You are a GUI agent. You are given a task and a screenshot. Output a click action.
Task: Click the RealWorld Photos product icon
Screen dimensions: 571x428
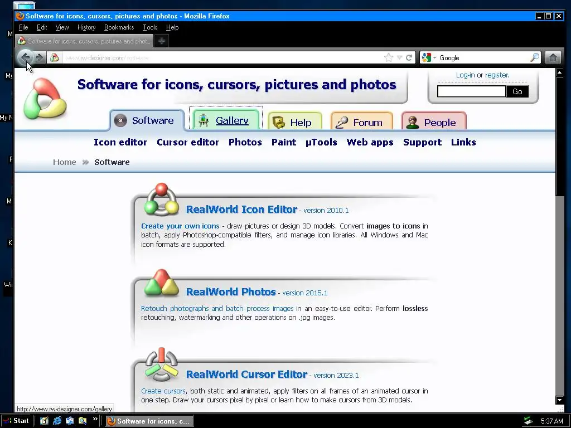(x=161, y=283)
